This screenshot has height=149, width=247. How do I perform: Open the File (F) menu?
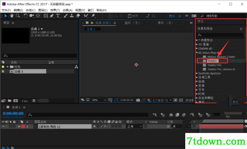[x=6, y=10]
